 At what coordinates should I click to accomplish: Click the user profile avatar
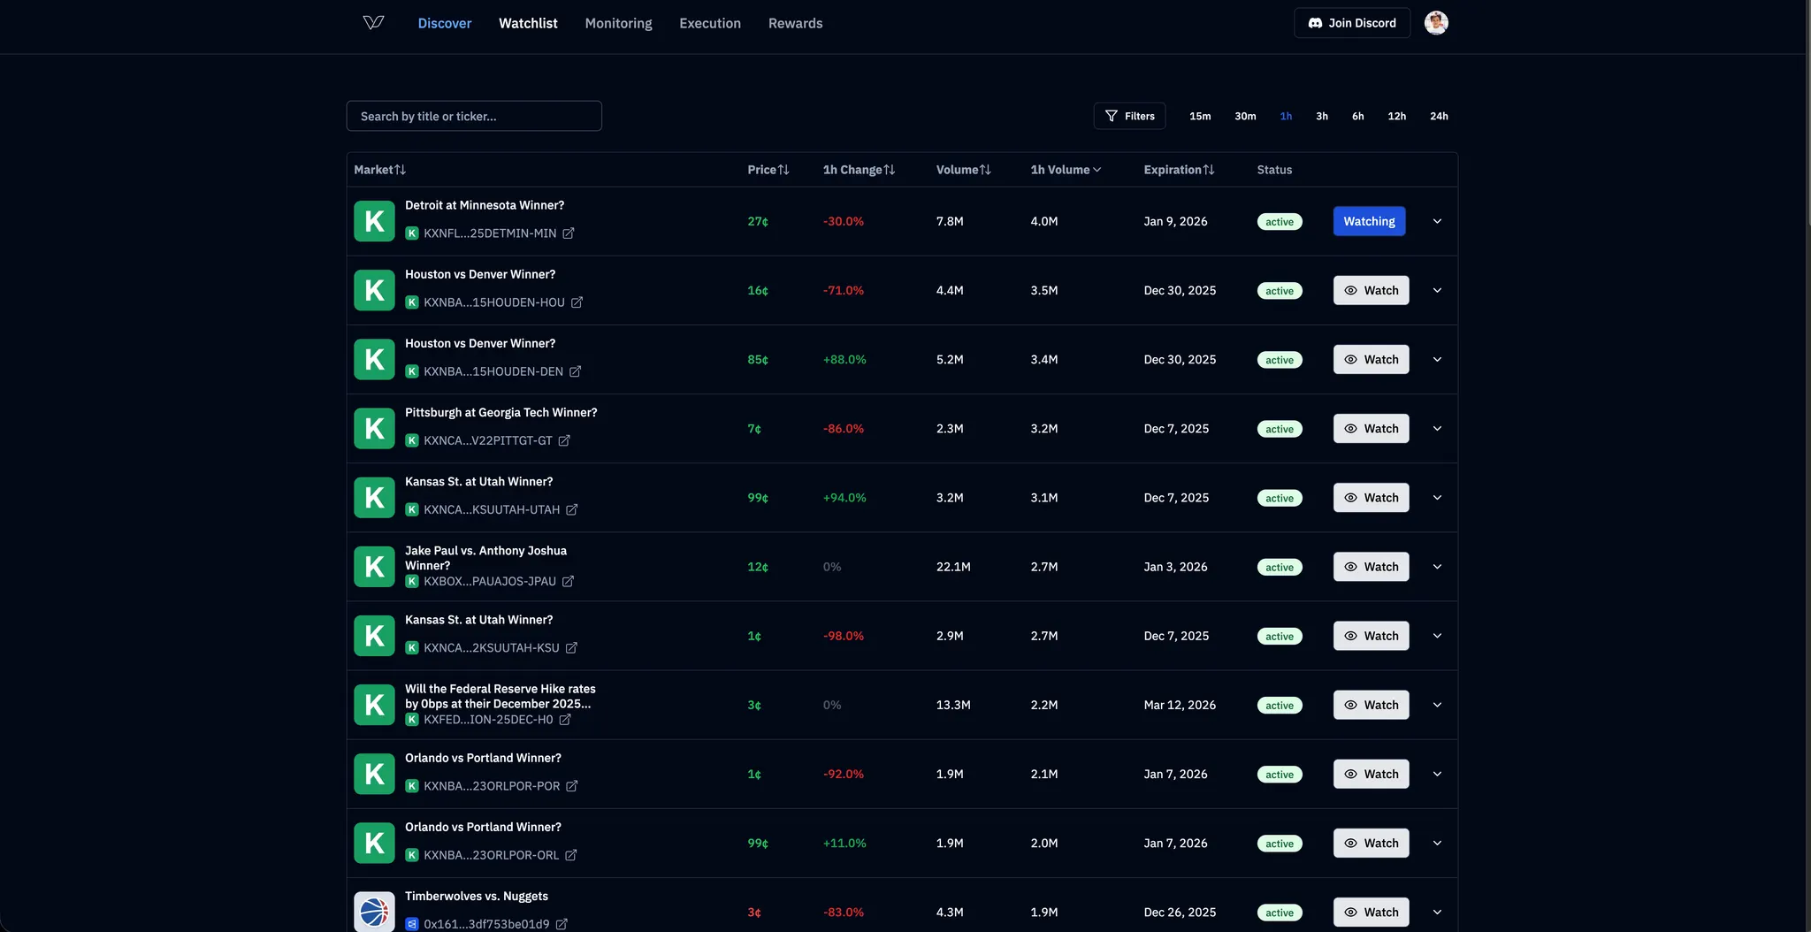1435,23
